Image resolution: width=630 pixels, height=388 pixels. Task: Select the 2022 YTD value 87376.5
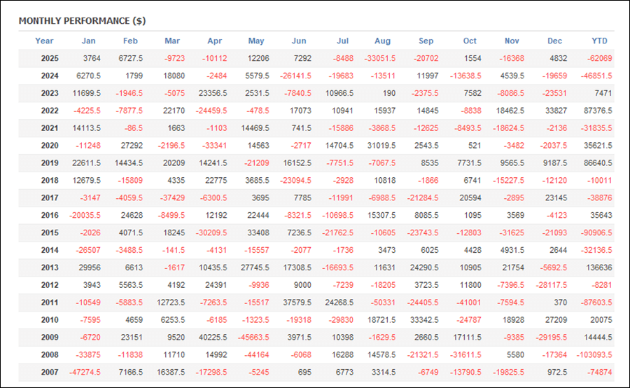coord(594,111)
